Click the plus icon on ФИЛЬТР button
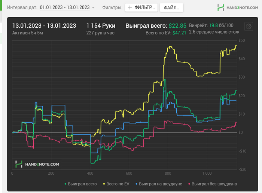 tap(130, 7)
